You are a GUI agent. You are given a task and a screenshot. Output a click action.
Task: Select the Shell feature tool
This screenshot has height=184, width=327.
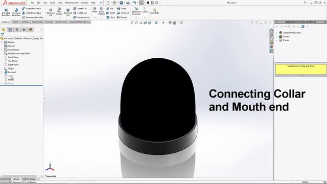[x=110, y=17]
